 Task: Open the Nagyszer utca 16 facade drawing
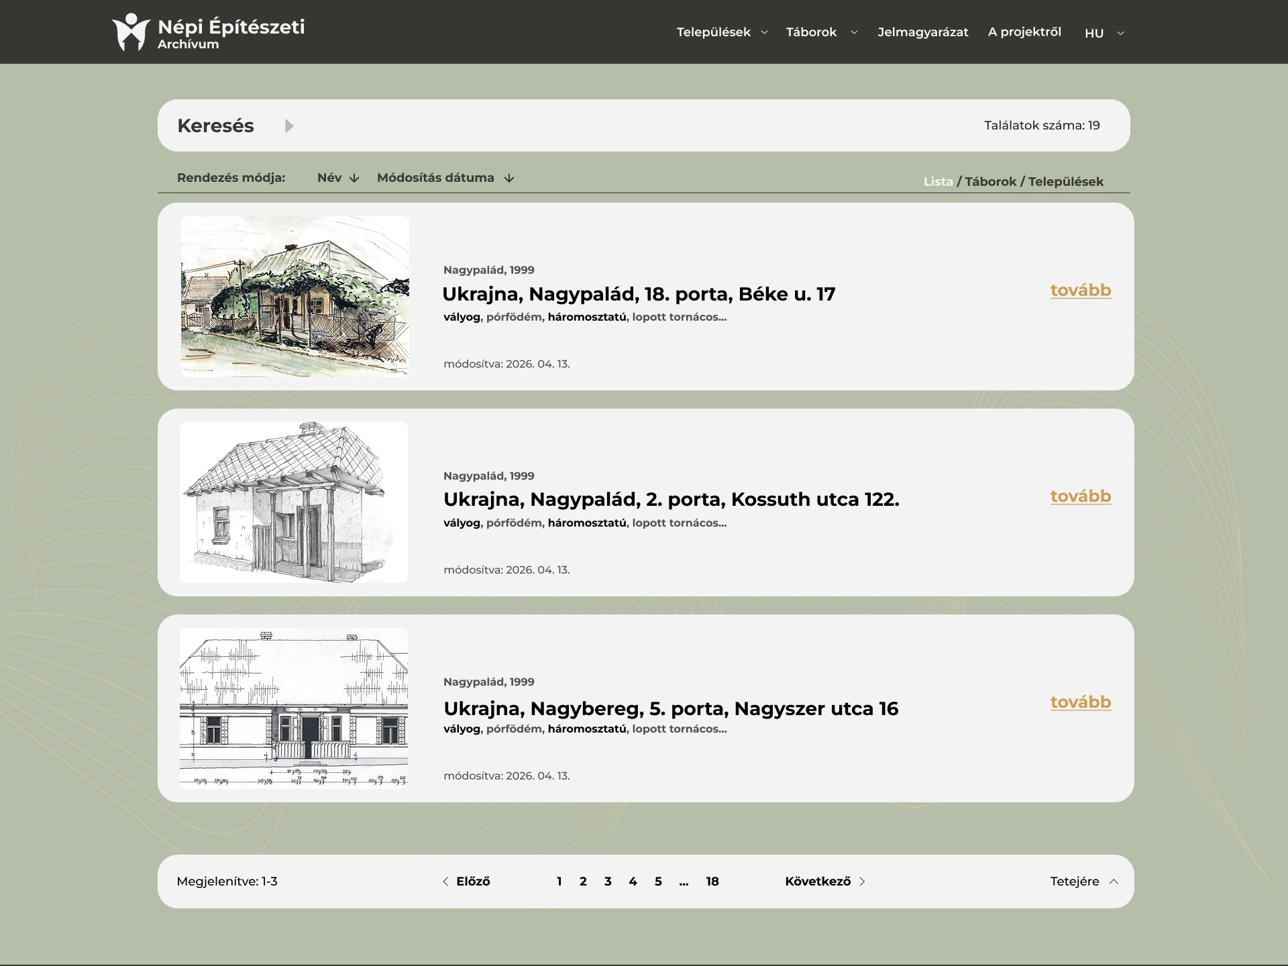click(x=294, y=708)
